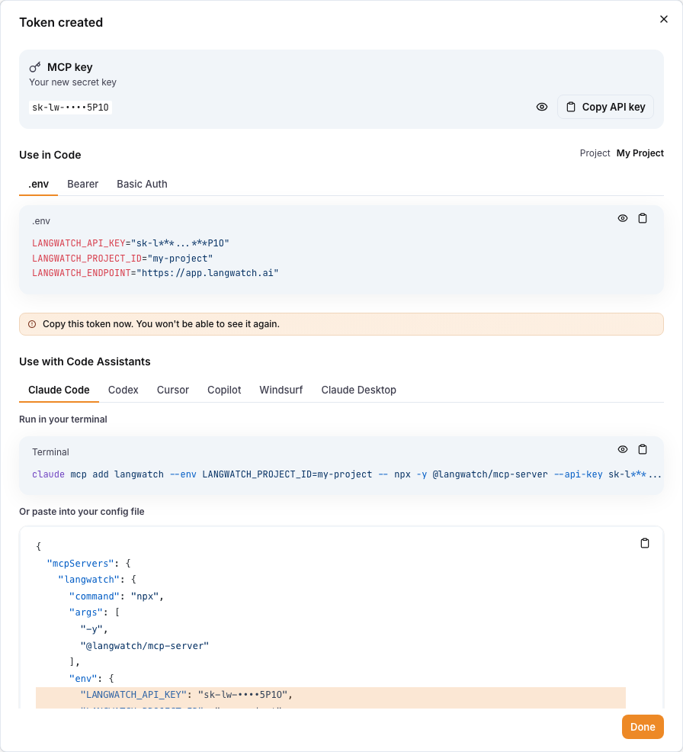Click the Terminal block label
The image size is (683, 752).
tap(50, 452)
